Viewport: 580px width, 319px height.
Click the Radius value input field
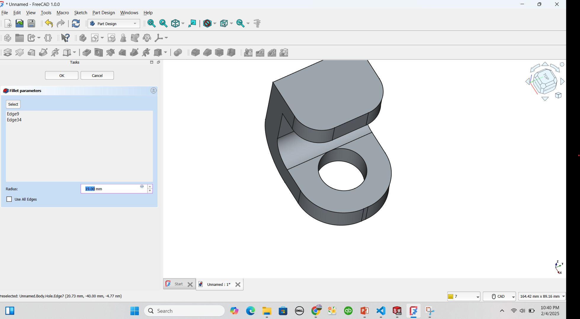[114, 189]
